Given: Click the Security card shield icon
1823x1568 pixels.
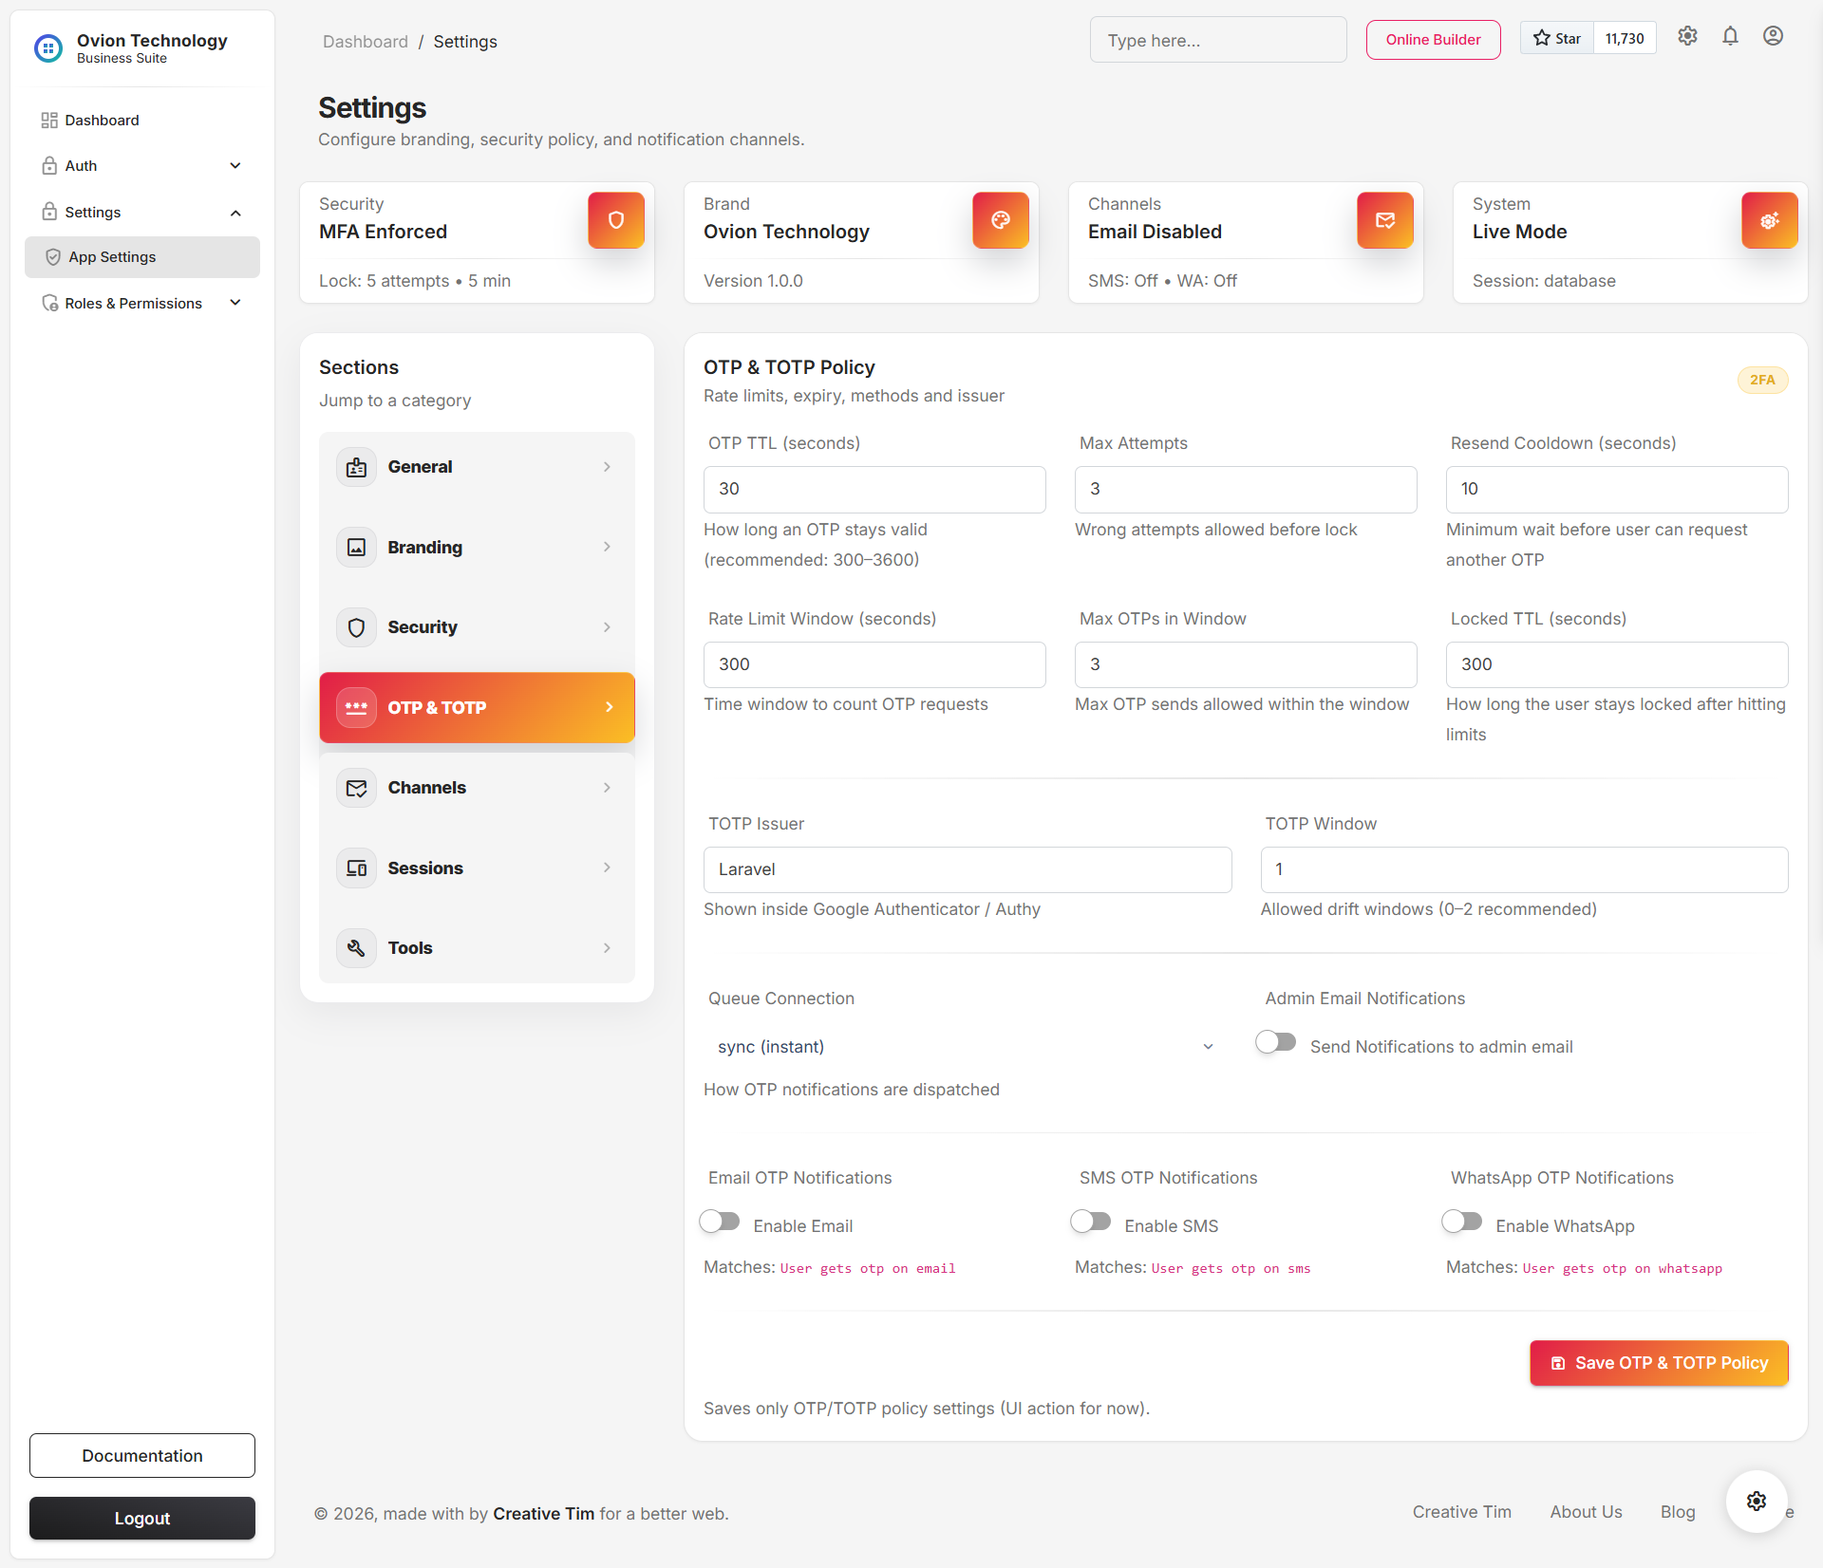Looking at the screenshot, I should pyautogui.click(x=616, y=220).
